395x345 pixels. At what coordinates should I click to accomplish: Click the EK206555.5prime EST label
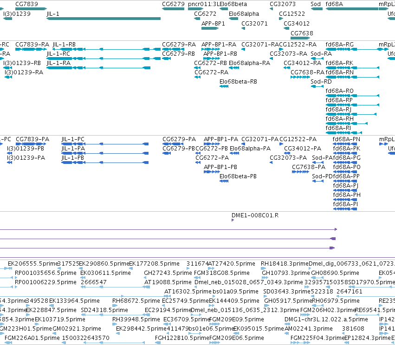[33, 264]
